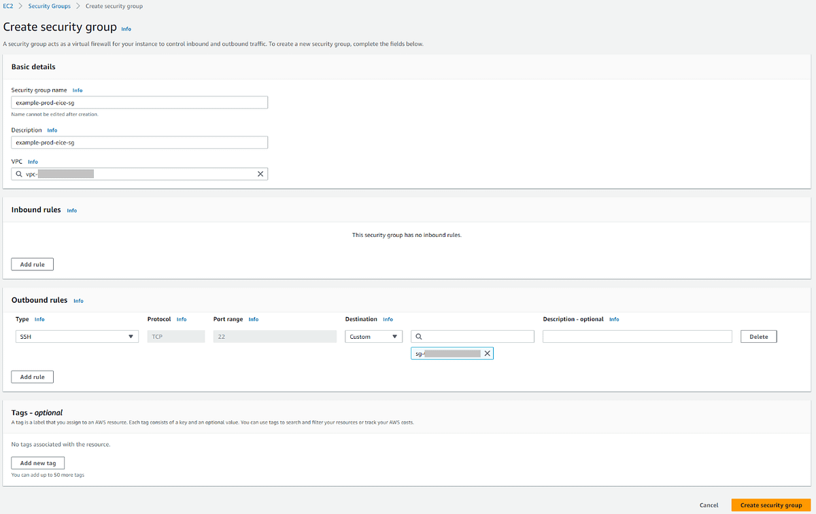Viewport: 816px width, 514px height.
Task: Click the Basic details section heading
Action: coord(33,67)
